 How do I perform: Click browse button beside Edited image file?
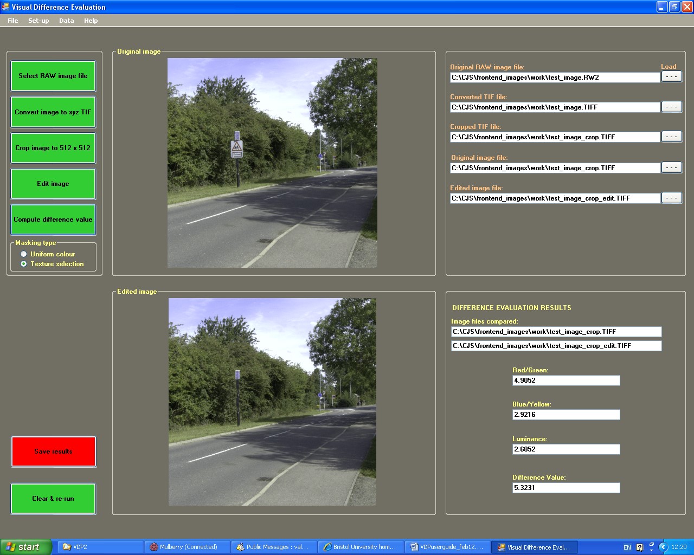[x=671, y=198]
